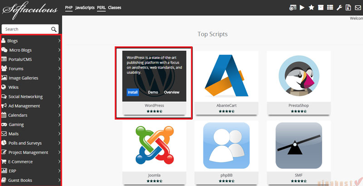The height and width of the screenshot is (186, 363).
Task: Click the Ad Management megaphone icon
Action: pyautogui.click(x=4, y=106)
